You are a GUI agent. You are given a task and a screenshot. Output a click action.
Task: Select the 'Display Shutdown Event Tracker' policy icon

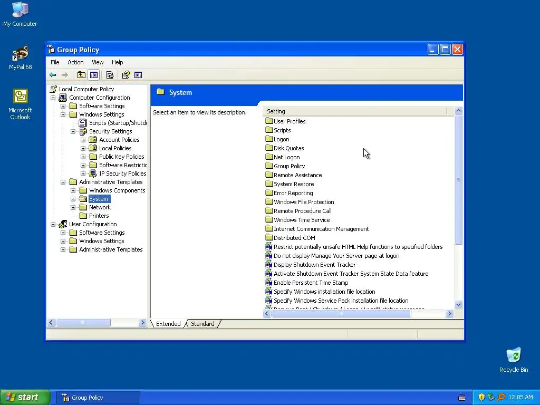pyautogui.click(x=268, y=265)
